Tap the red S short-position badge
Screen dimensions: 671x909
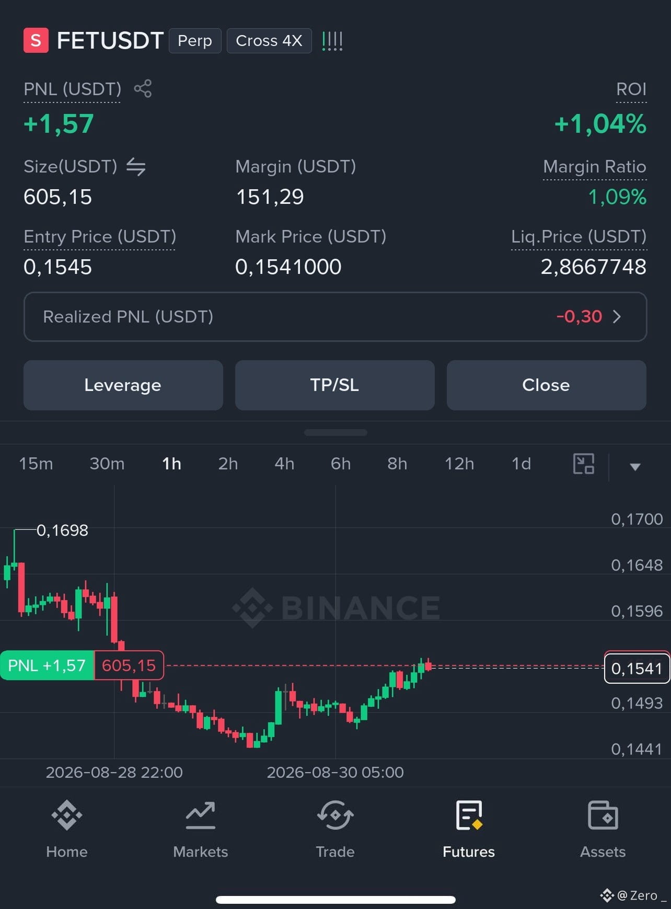coord(36,40)
